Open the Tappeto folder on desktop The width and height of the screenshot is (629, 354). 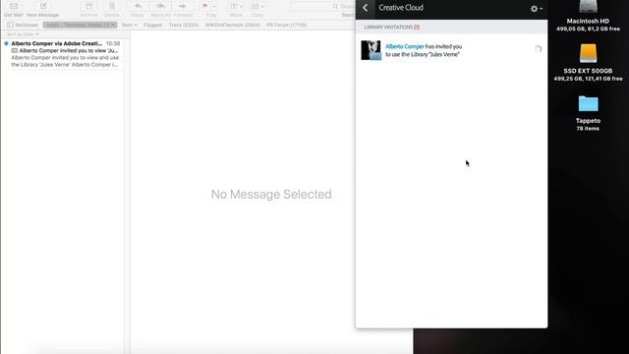click(x=588, y=103)
